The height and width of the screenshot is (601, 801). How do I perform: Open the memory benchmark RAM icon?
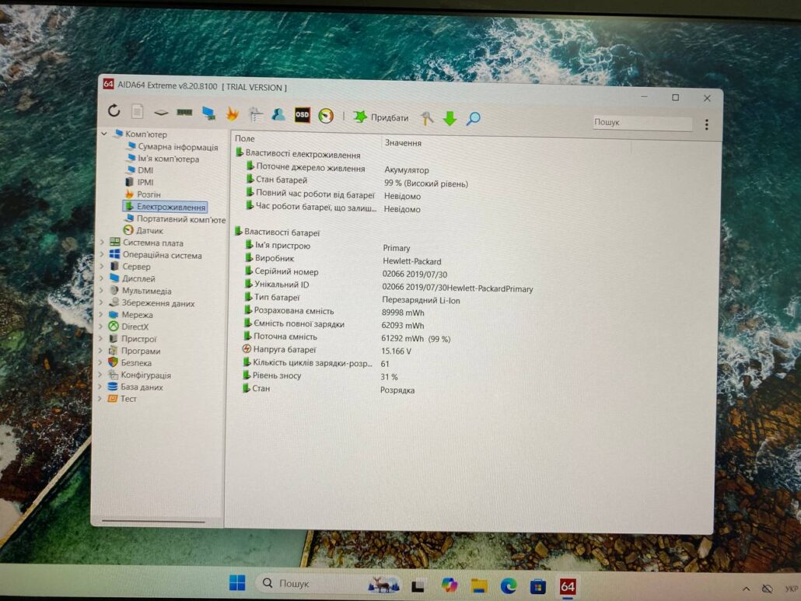pyautogui.click(x=184, y=113)
